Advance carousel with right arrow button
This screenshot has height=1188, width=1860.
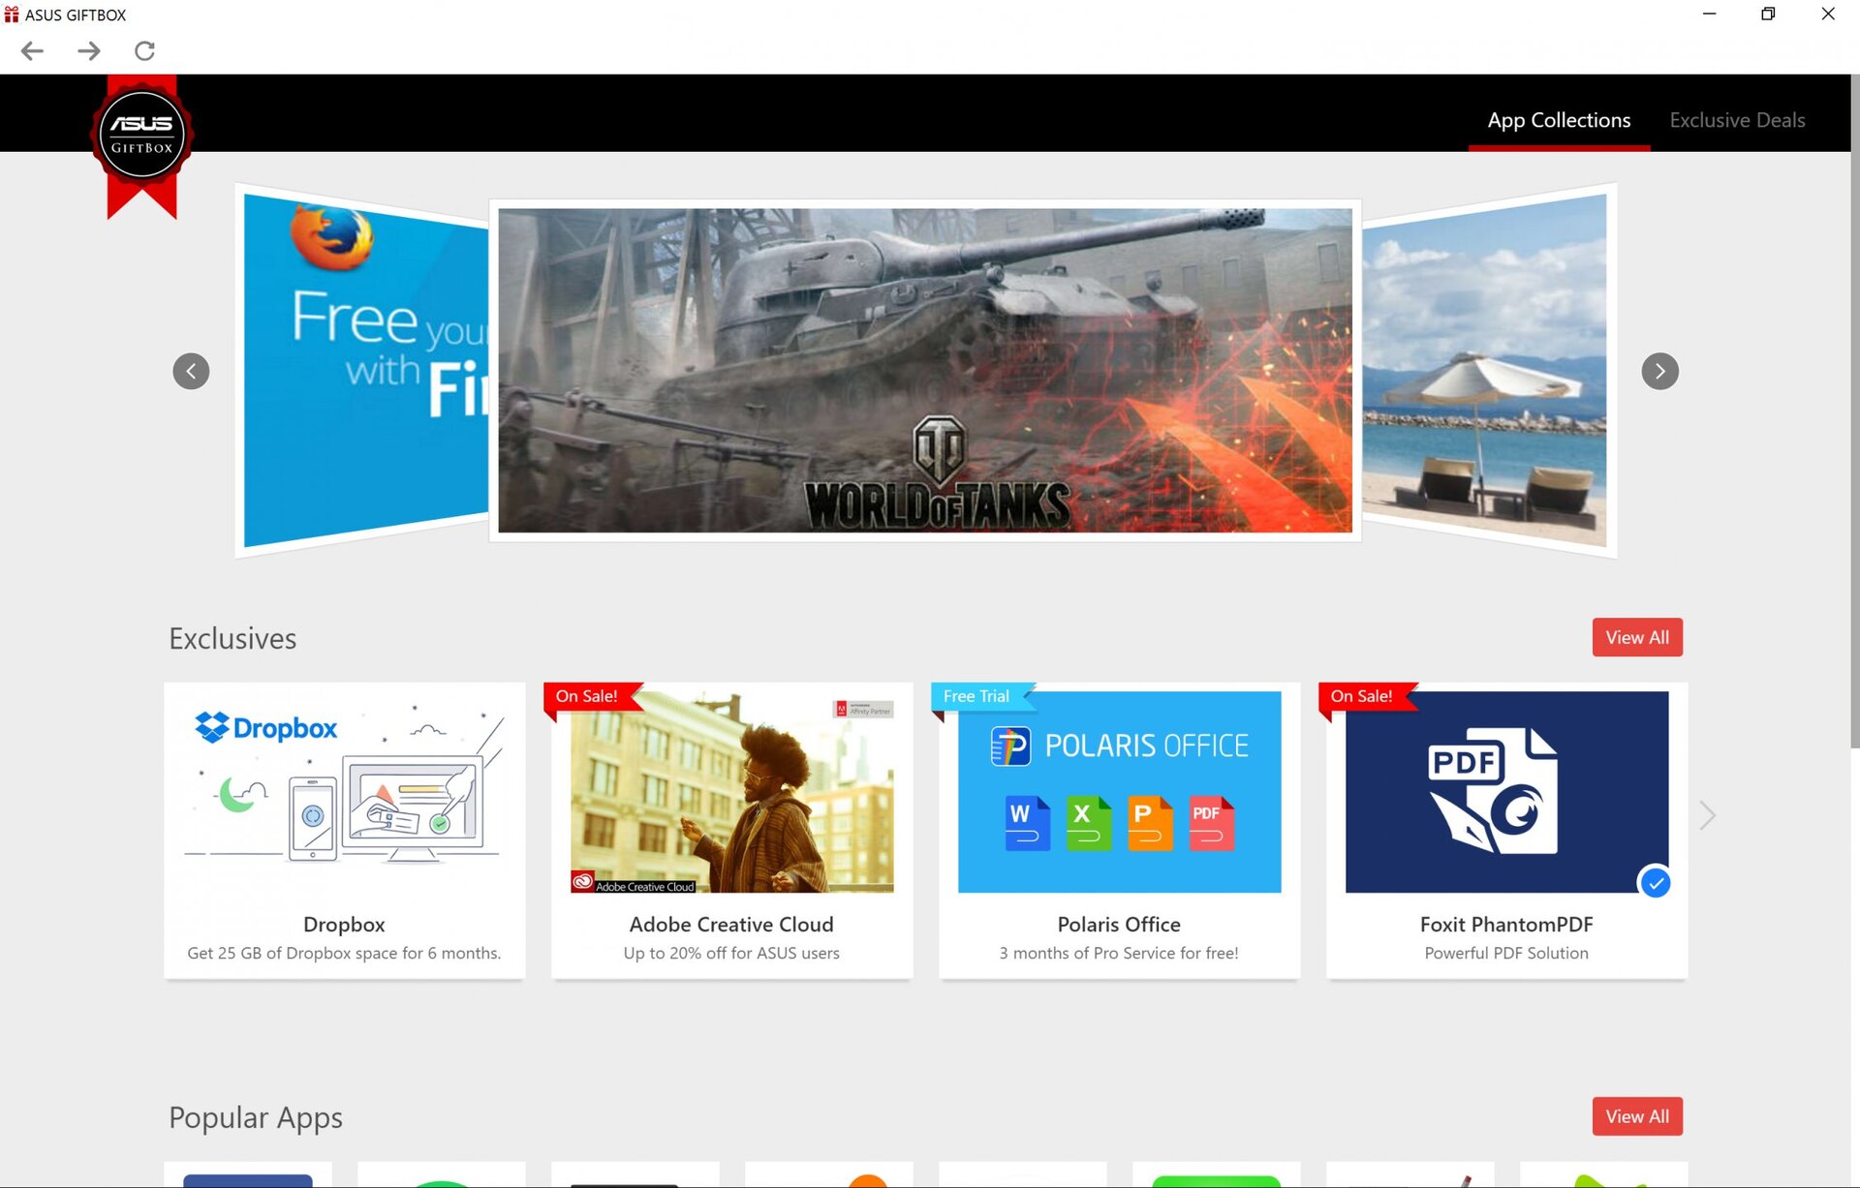coord(1659,371)
